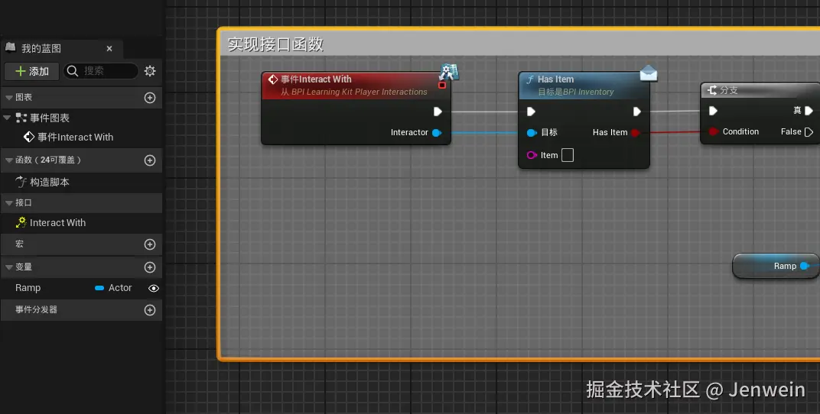Click the message envelope icon on Has Item
This screenshot has width=820, height=414.
coord(649,73)
